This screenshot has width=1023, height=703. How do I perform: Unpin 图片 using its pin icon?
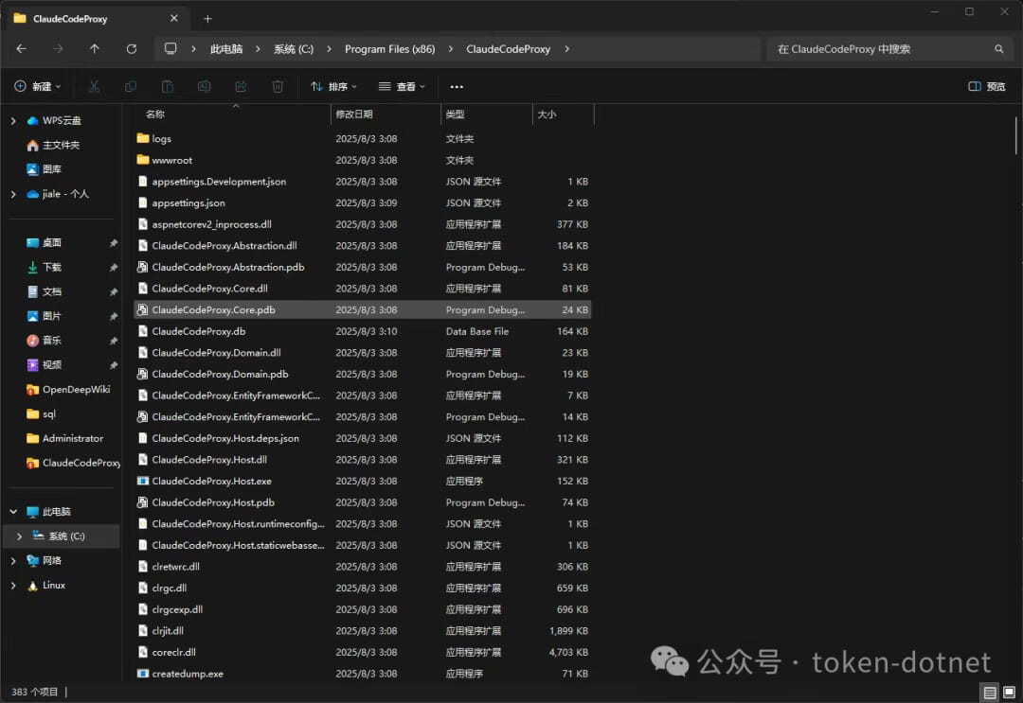tap(113, 316)
